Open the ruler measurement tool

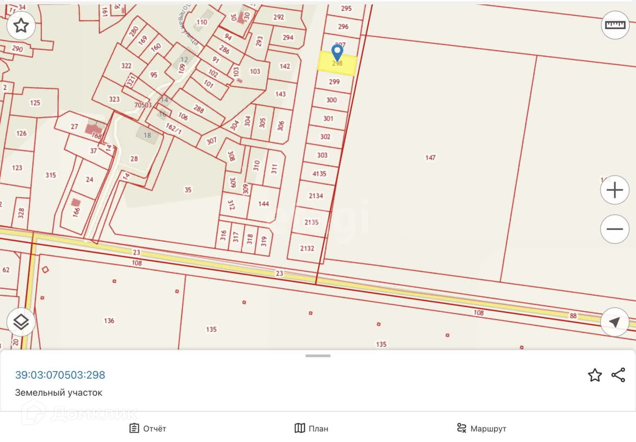click(x=615, y=25)
